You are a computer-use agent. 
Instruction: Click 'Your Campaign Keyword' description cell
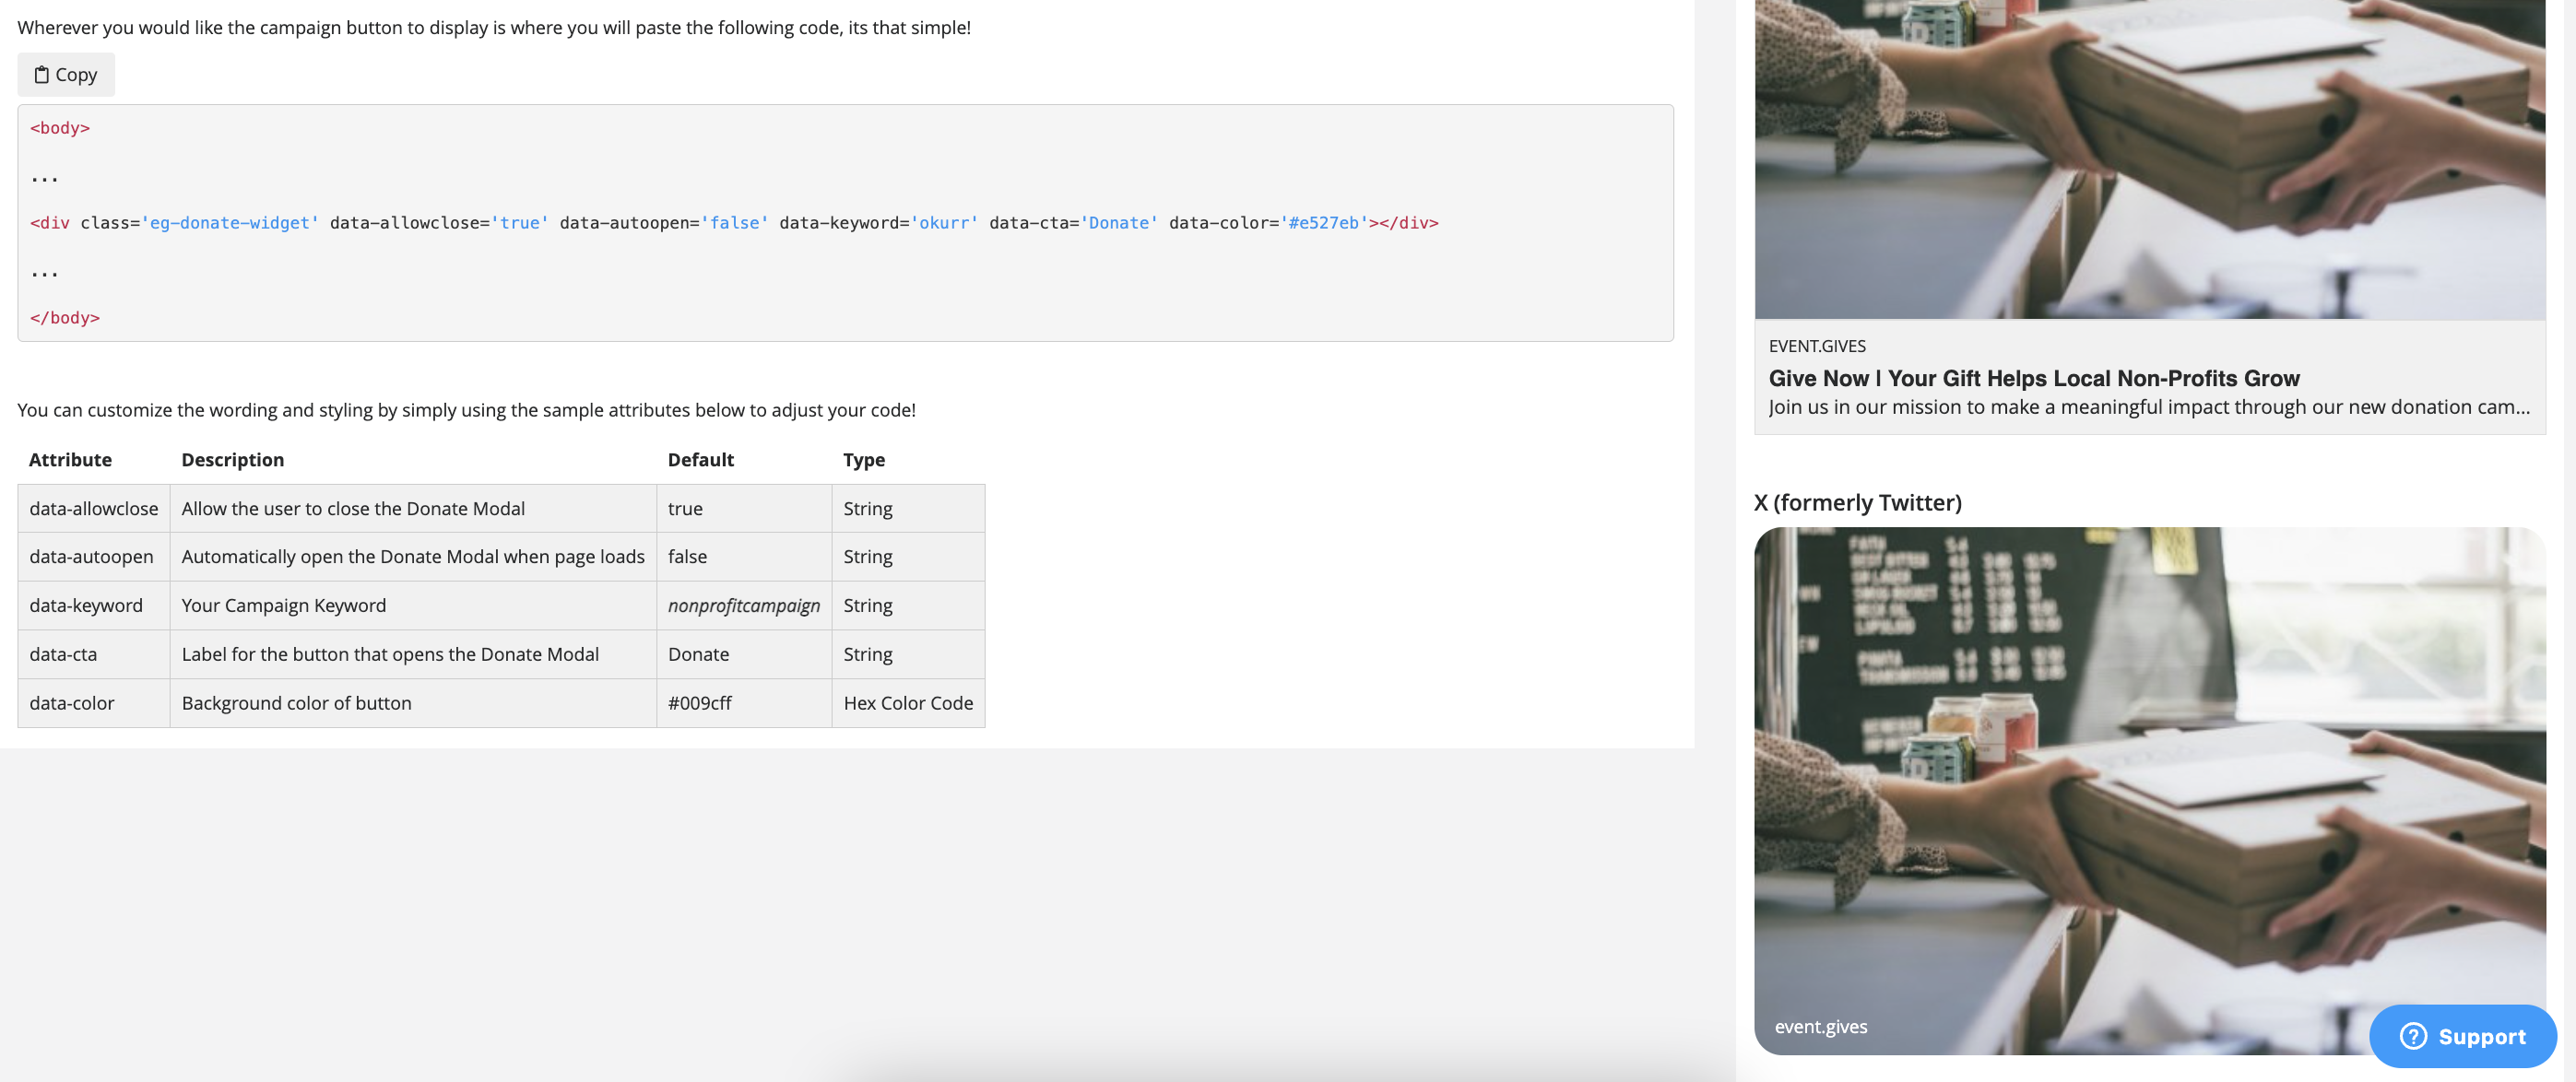point(413,606)
